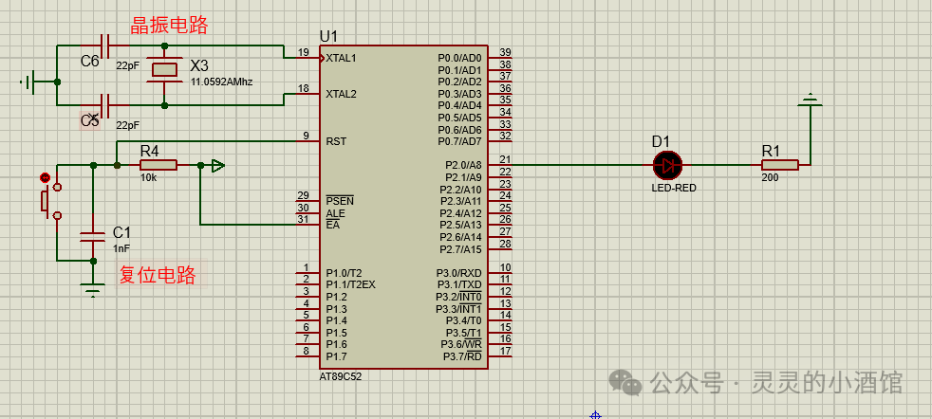Viewport: 932px width, 419px height.
Task: Click resistor R4 symbol
Action: pos(158,165)
